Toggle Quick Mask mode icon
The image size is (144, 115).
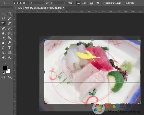(x=3, y=77)
